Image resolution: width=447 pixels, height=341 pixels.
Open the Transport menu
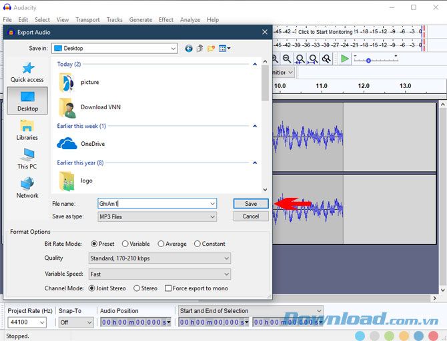pyautogui.click(x=87, y=20)
